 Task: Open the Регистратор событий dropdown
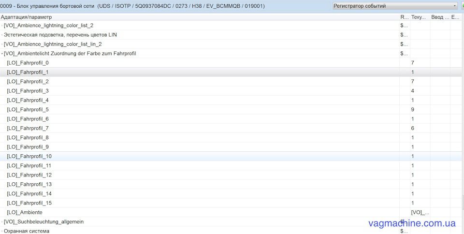(395, 6)
